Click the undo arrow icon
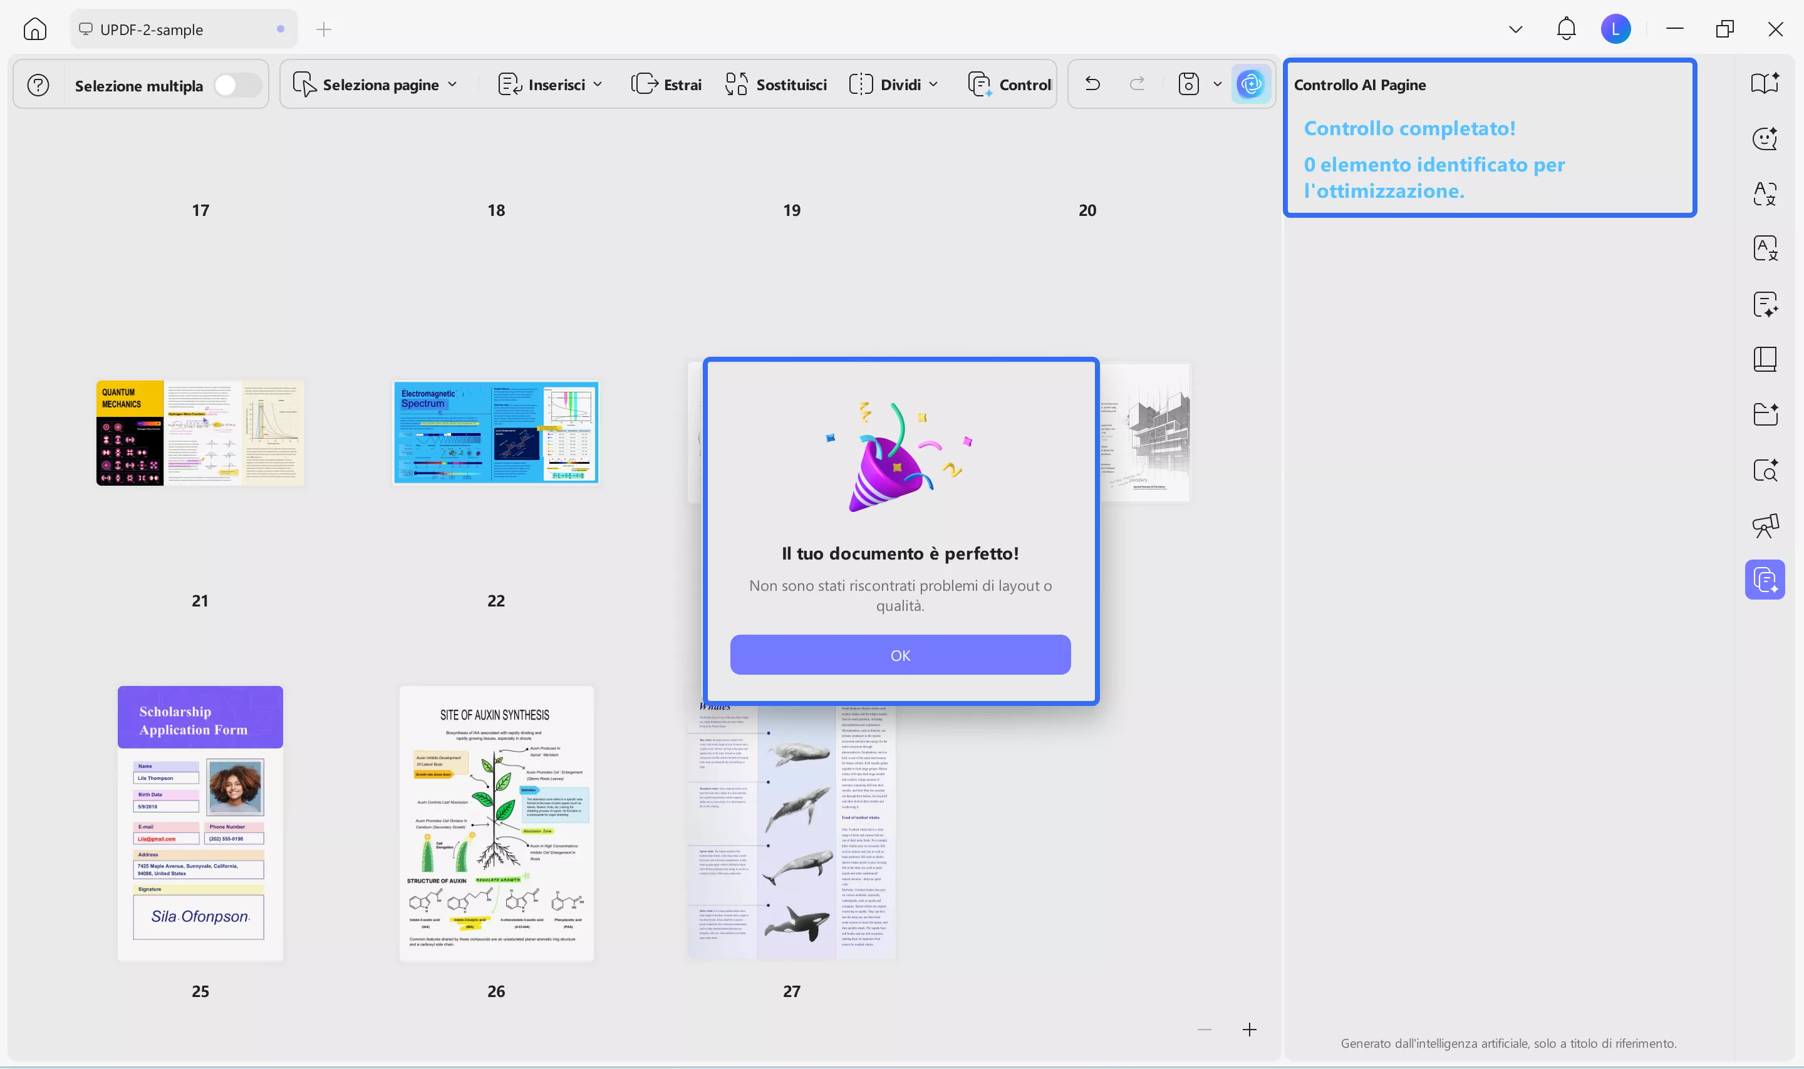 [1092, 84]
